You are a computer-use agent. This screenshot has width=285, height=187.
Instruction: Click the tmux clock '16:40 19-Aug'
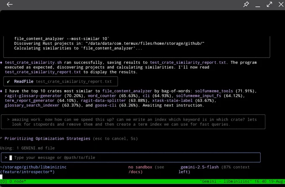point(269,182)
